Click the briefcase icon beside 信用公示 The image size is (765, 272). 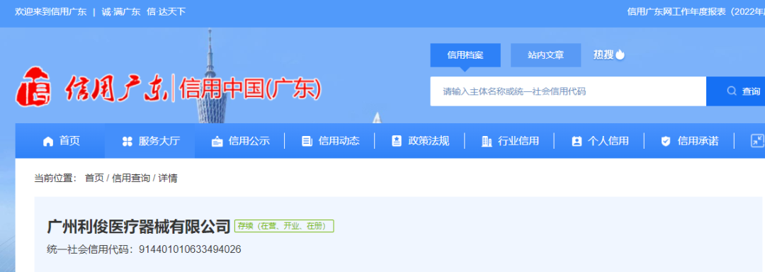click(x=217, y=142)
